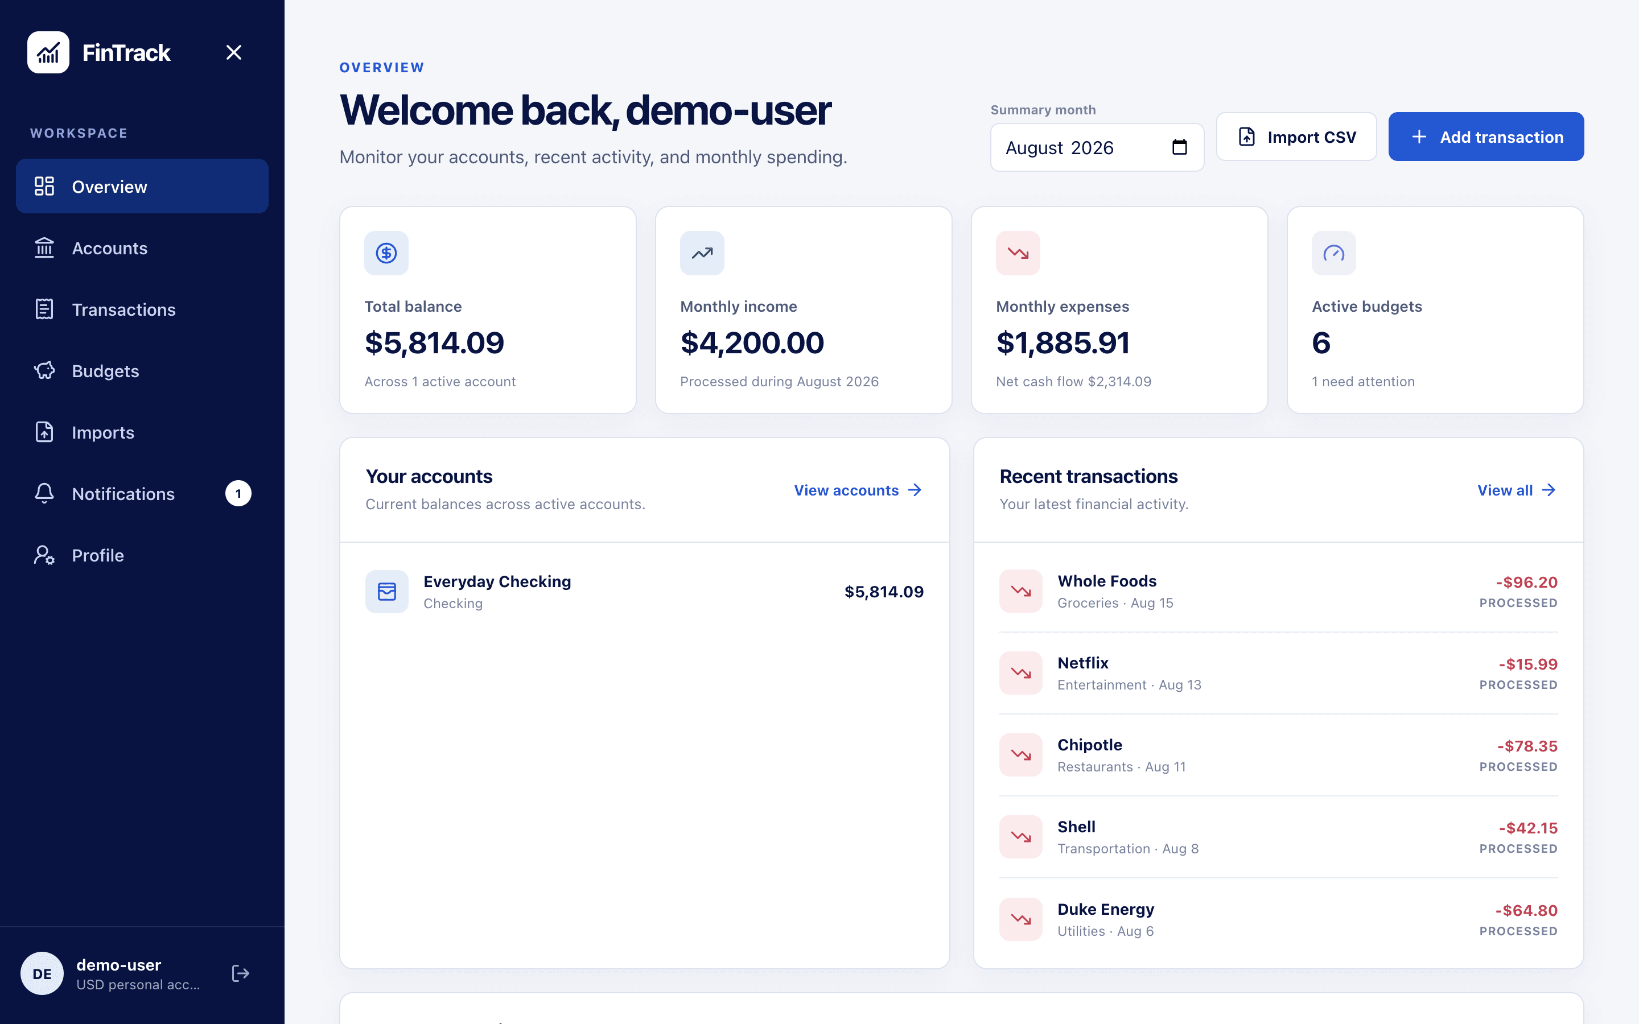Image resolution: width=1639 pixels, height=1024 pixels.
Task: Click the Total balance dollar icon
Action: 387,253
